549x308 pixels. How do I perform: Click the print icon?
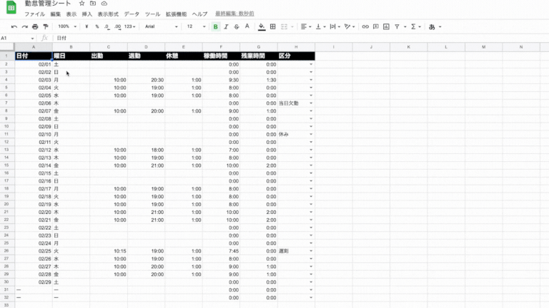(x=35, y=26)
